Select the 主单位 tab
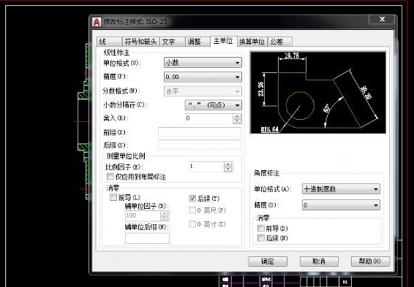 coord(223,41)
